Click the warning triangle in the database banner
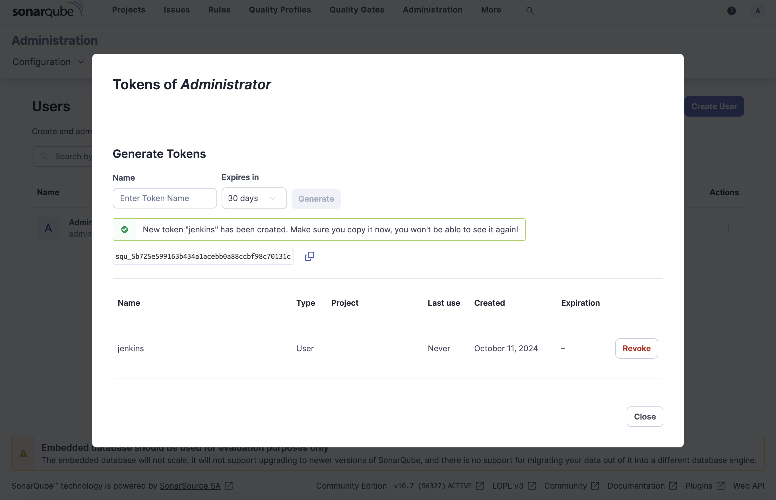 (x=23, y=453)
